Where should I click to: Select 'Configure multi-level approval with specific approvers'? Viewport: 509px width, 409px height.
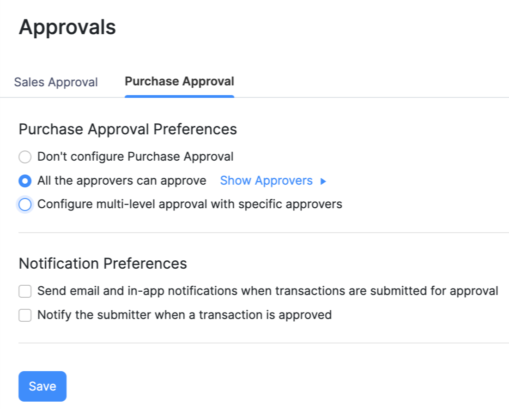pyautogui.click(x=24, y=204)
